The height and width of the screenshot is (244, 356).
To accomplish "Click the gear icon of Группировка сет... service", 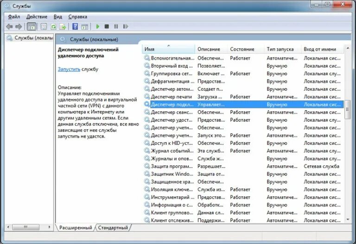I will pos(147,74).
